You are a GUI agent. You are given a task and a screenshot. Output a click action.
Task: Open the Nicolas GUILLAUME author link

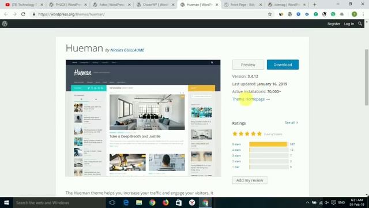(x=127, y=50)
